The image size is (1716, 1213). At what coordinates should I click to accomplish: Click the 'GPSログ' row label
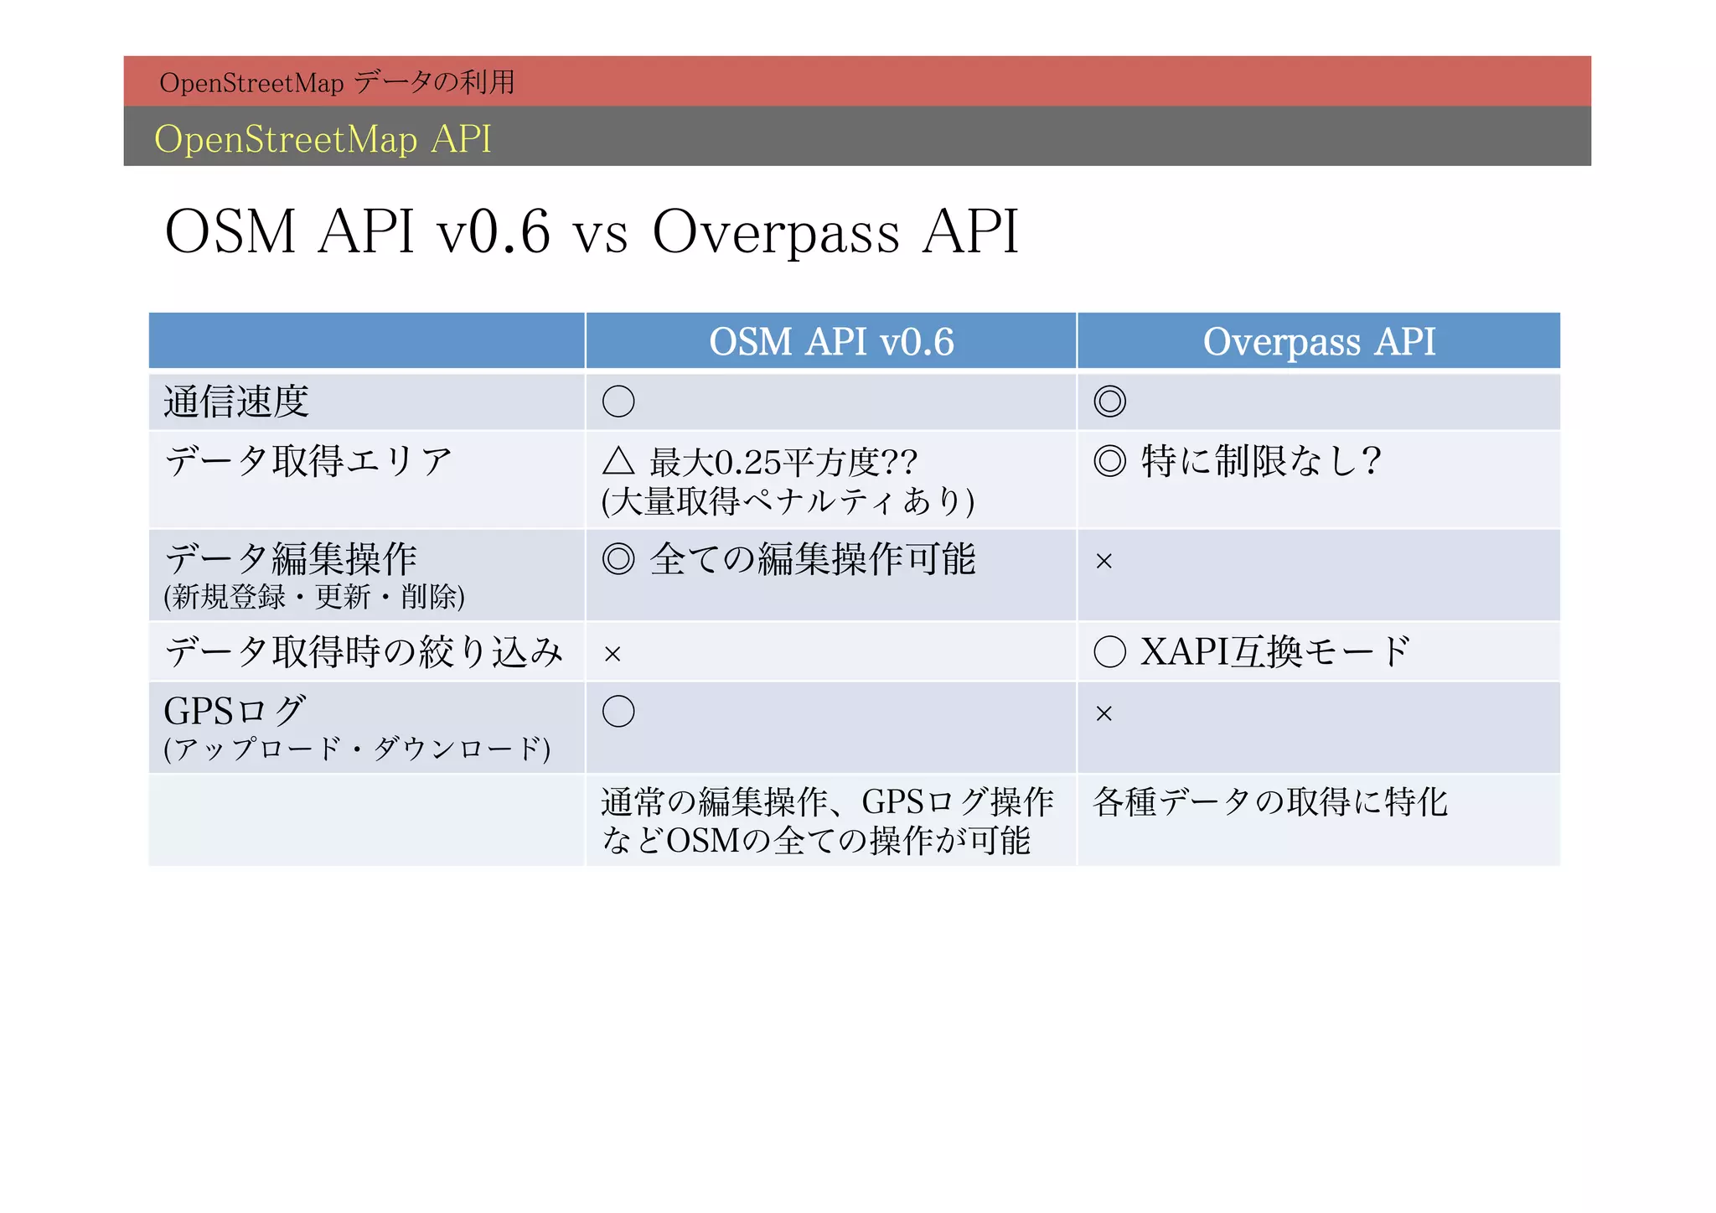[x=235, y=711]
